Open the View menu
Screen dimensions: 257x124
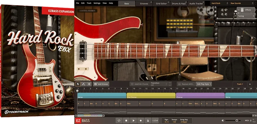105,3
